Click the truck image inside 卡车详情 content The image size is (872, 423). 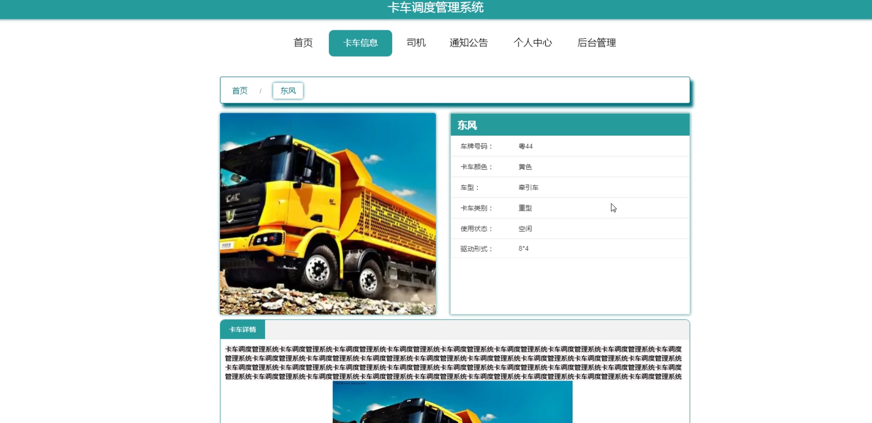[x=453, y=402]
